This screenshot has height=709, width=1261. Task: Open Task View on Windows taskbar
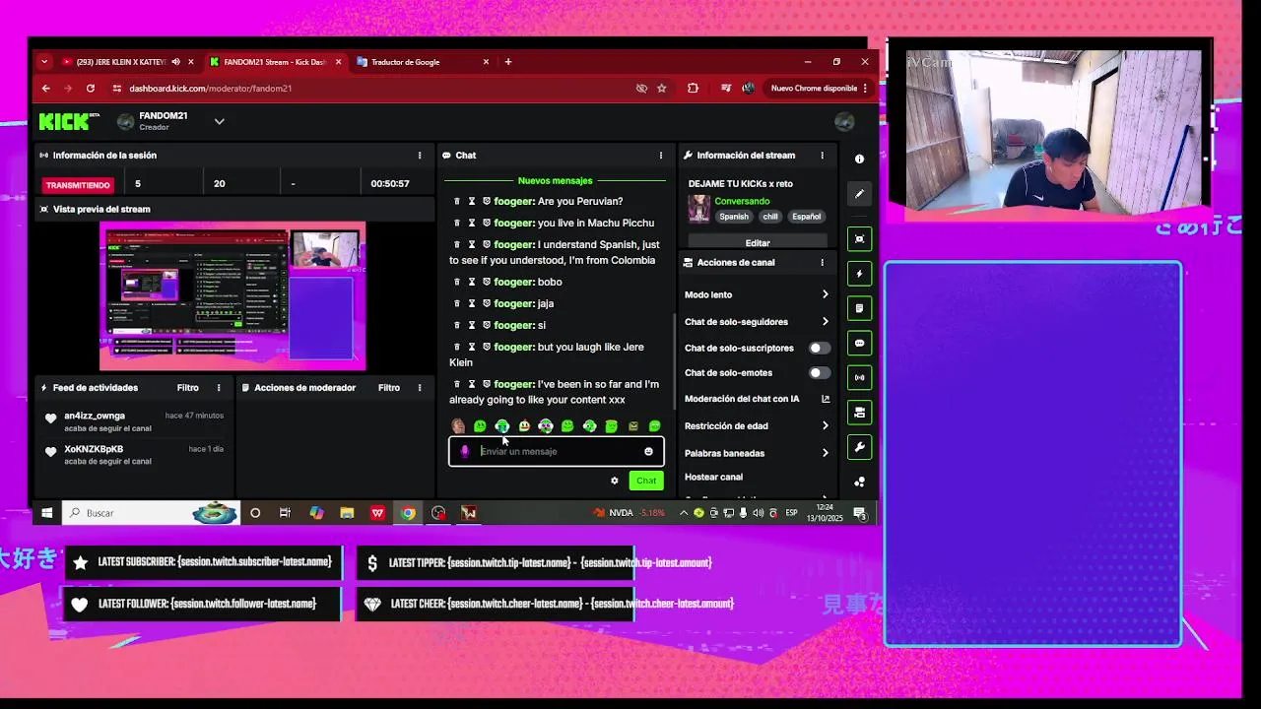[285, 513]
